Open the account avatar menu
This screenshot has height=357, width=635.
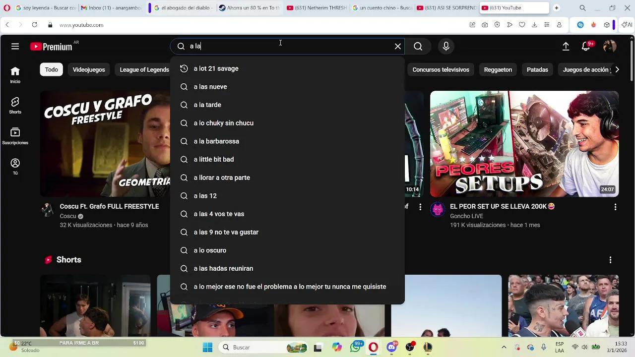[x=609, y=46]
